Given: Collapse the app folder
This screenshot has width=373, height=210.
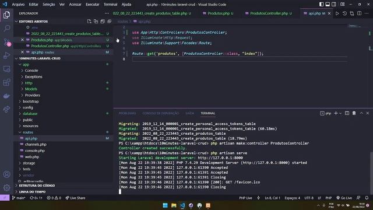Looking at the screenshot, I should pyautogui.click(x=26, y=65).
